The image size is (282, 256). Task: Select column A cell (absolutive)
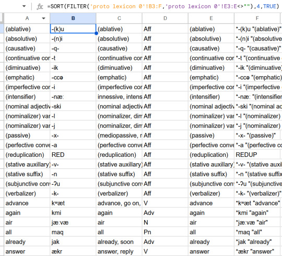pyautogui.click(x=27, y=39)
